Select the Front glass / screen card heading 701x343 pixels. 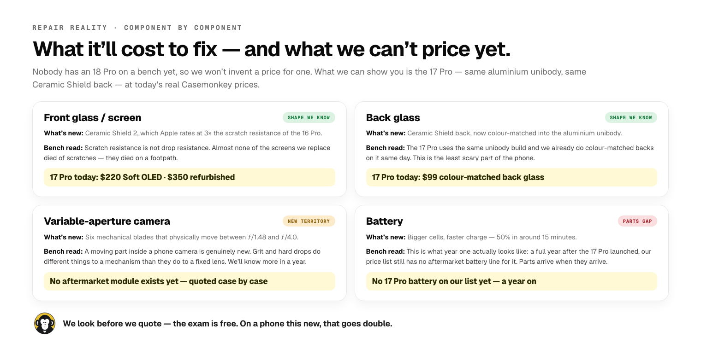point(92,117)
